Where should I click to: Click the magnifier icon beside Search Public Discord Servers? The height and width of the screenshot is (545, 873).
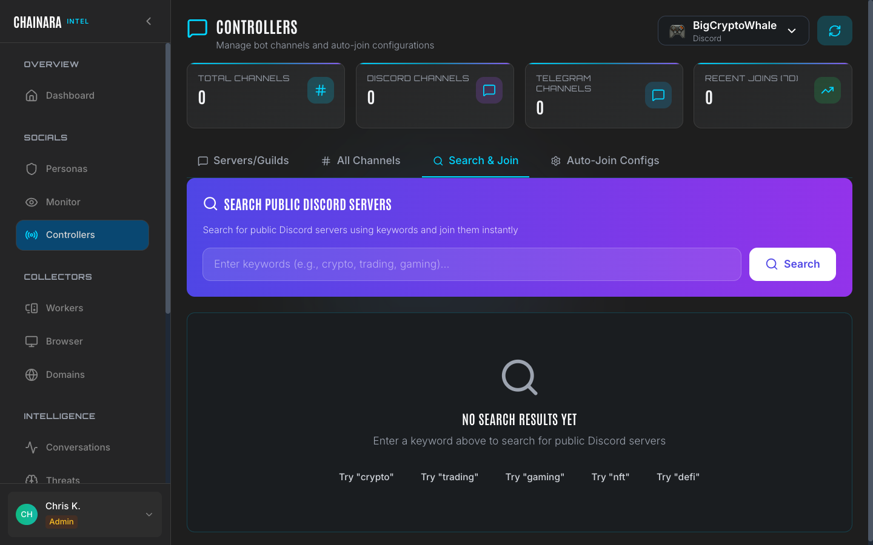tap(210, 203)
